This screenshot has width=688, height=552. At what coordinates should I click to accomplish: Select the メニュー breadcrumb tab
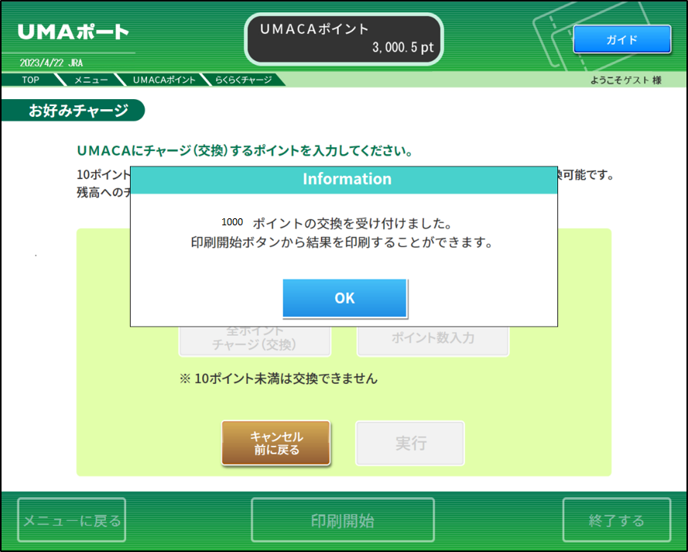(91, 80)
